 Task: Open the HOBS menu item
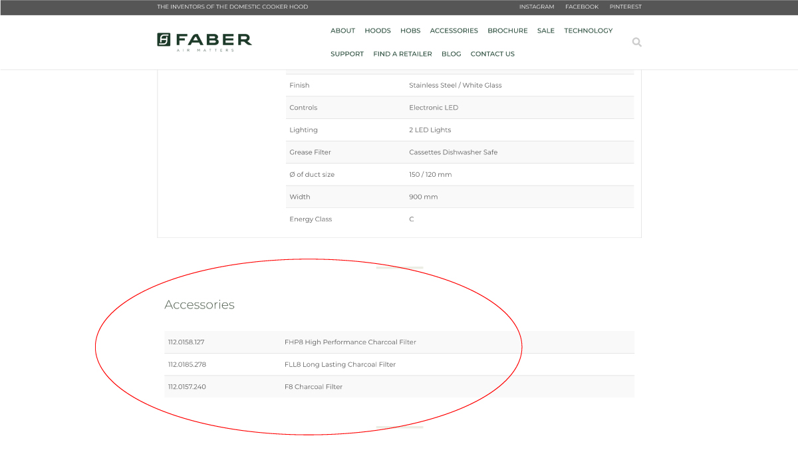(x=410, y=31)
